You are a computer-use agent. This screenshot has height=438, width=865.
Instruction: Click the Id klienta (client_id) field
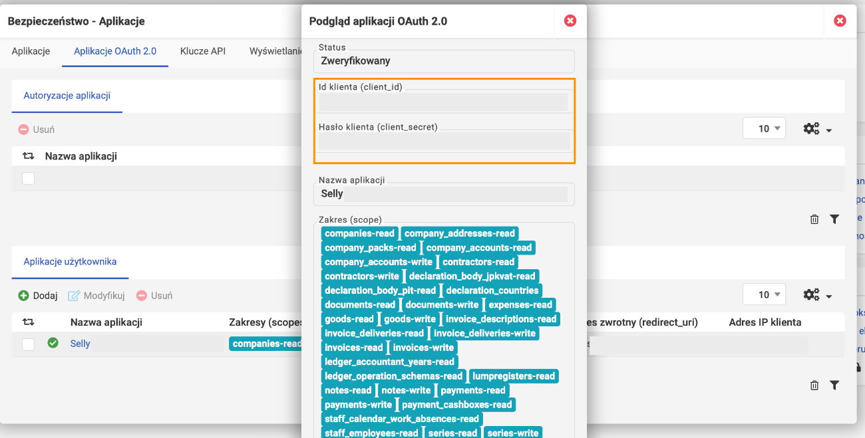[x=444, y=102]
